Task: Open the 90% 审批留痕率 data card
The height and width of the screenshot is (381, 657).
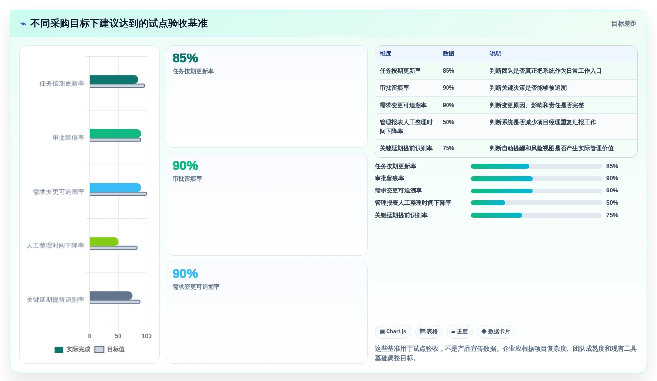Action: click(x=267, y=204)
